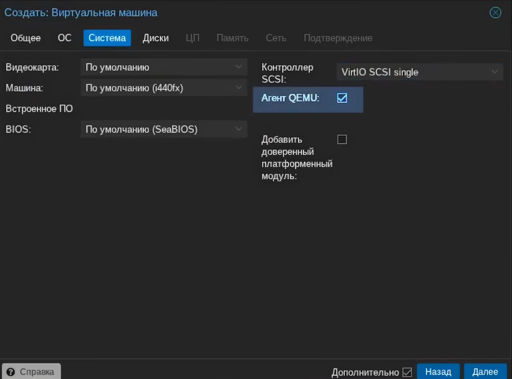
Task: Click the Видеокарта По умолчанию field
Action: tap(155, 67)
